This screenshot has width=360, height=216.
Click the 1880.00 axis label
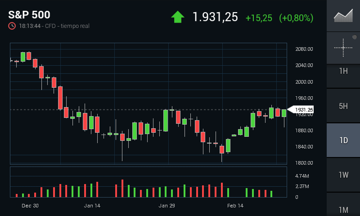pyautogui.click(x=304, y=130)
